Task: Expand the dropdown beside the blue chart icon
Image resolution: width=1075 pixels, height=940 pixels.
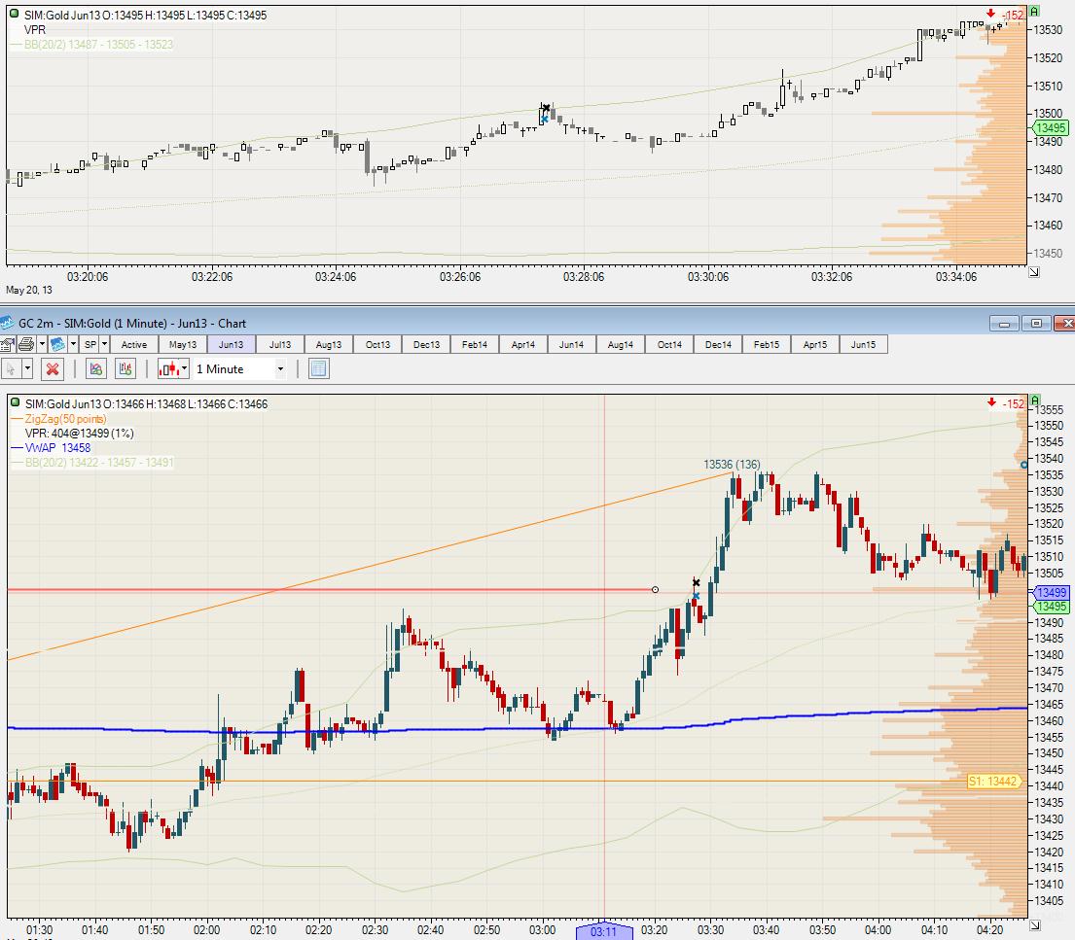Action: pos(73,344)
